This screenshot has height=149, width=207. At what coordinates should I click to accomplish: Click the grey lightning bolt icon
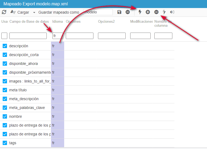pyautogui.click(x=164, y=12)
